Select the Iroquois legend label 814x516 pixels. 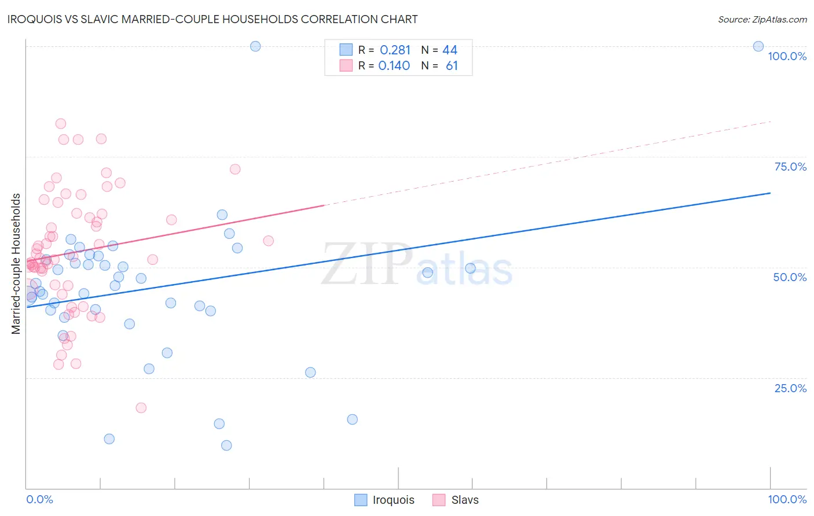pos(394,500)
